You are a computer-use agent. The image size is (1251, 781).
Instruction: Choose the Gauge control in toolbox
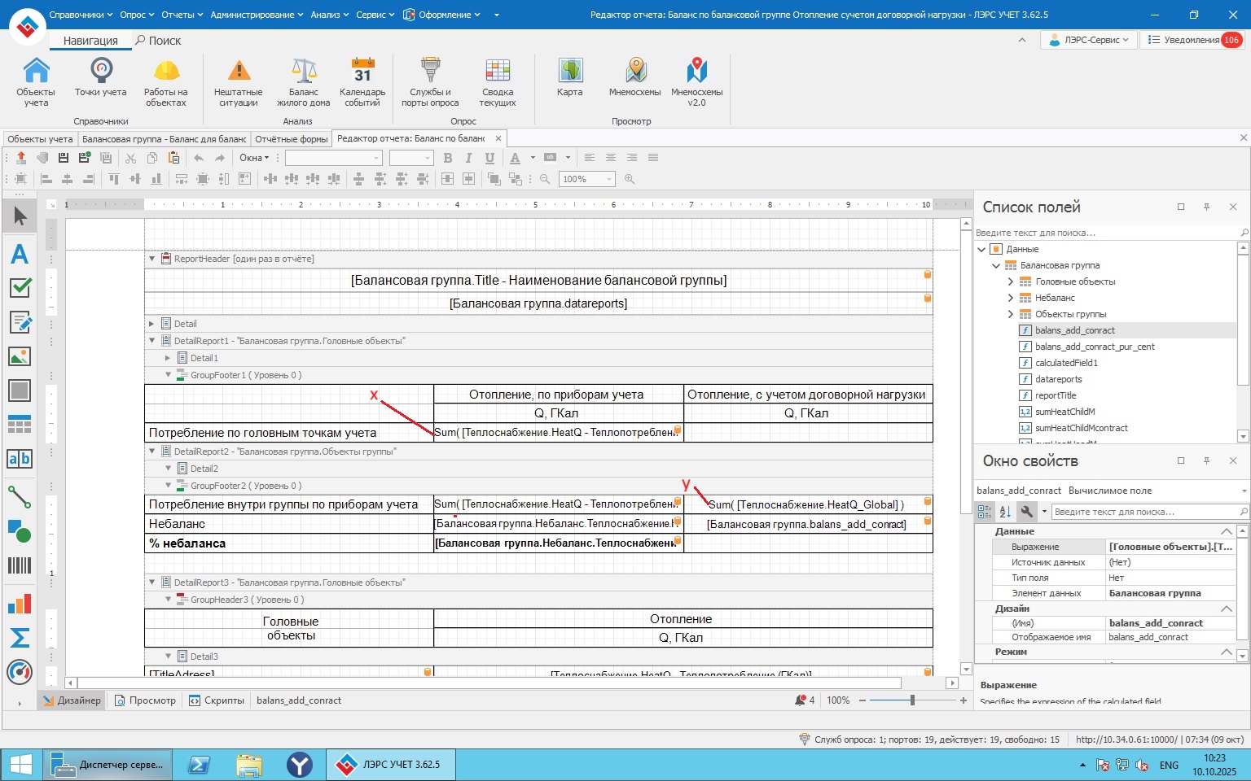pyautogui.click(x=20, y=672)
